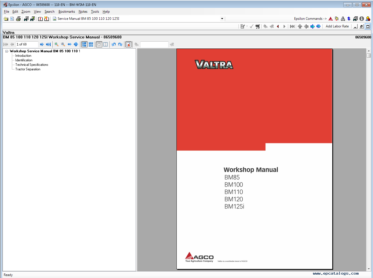Toggle the red bookmark page icon
Screen dimensions: 373x278
click(129, 44)
